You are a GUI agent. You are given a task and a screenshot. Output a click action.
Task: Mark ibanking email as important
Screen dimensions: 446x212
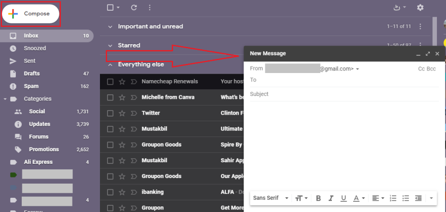133,192
